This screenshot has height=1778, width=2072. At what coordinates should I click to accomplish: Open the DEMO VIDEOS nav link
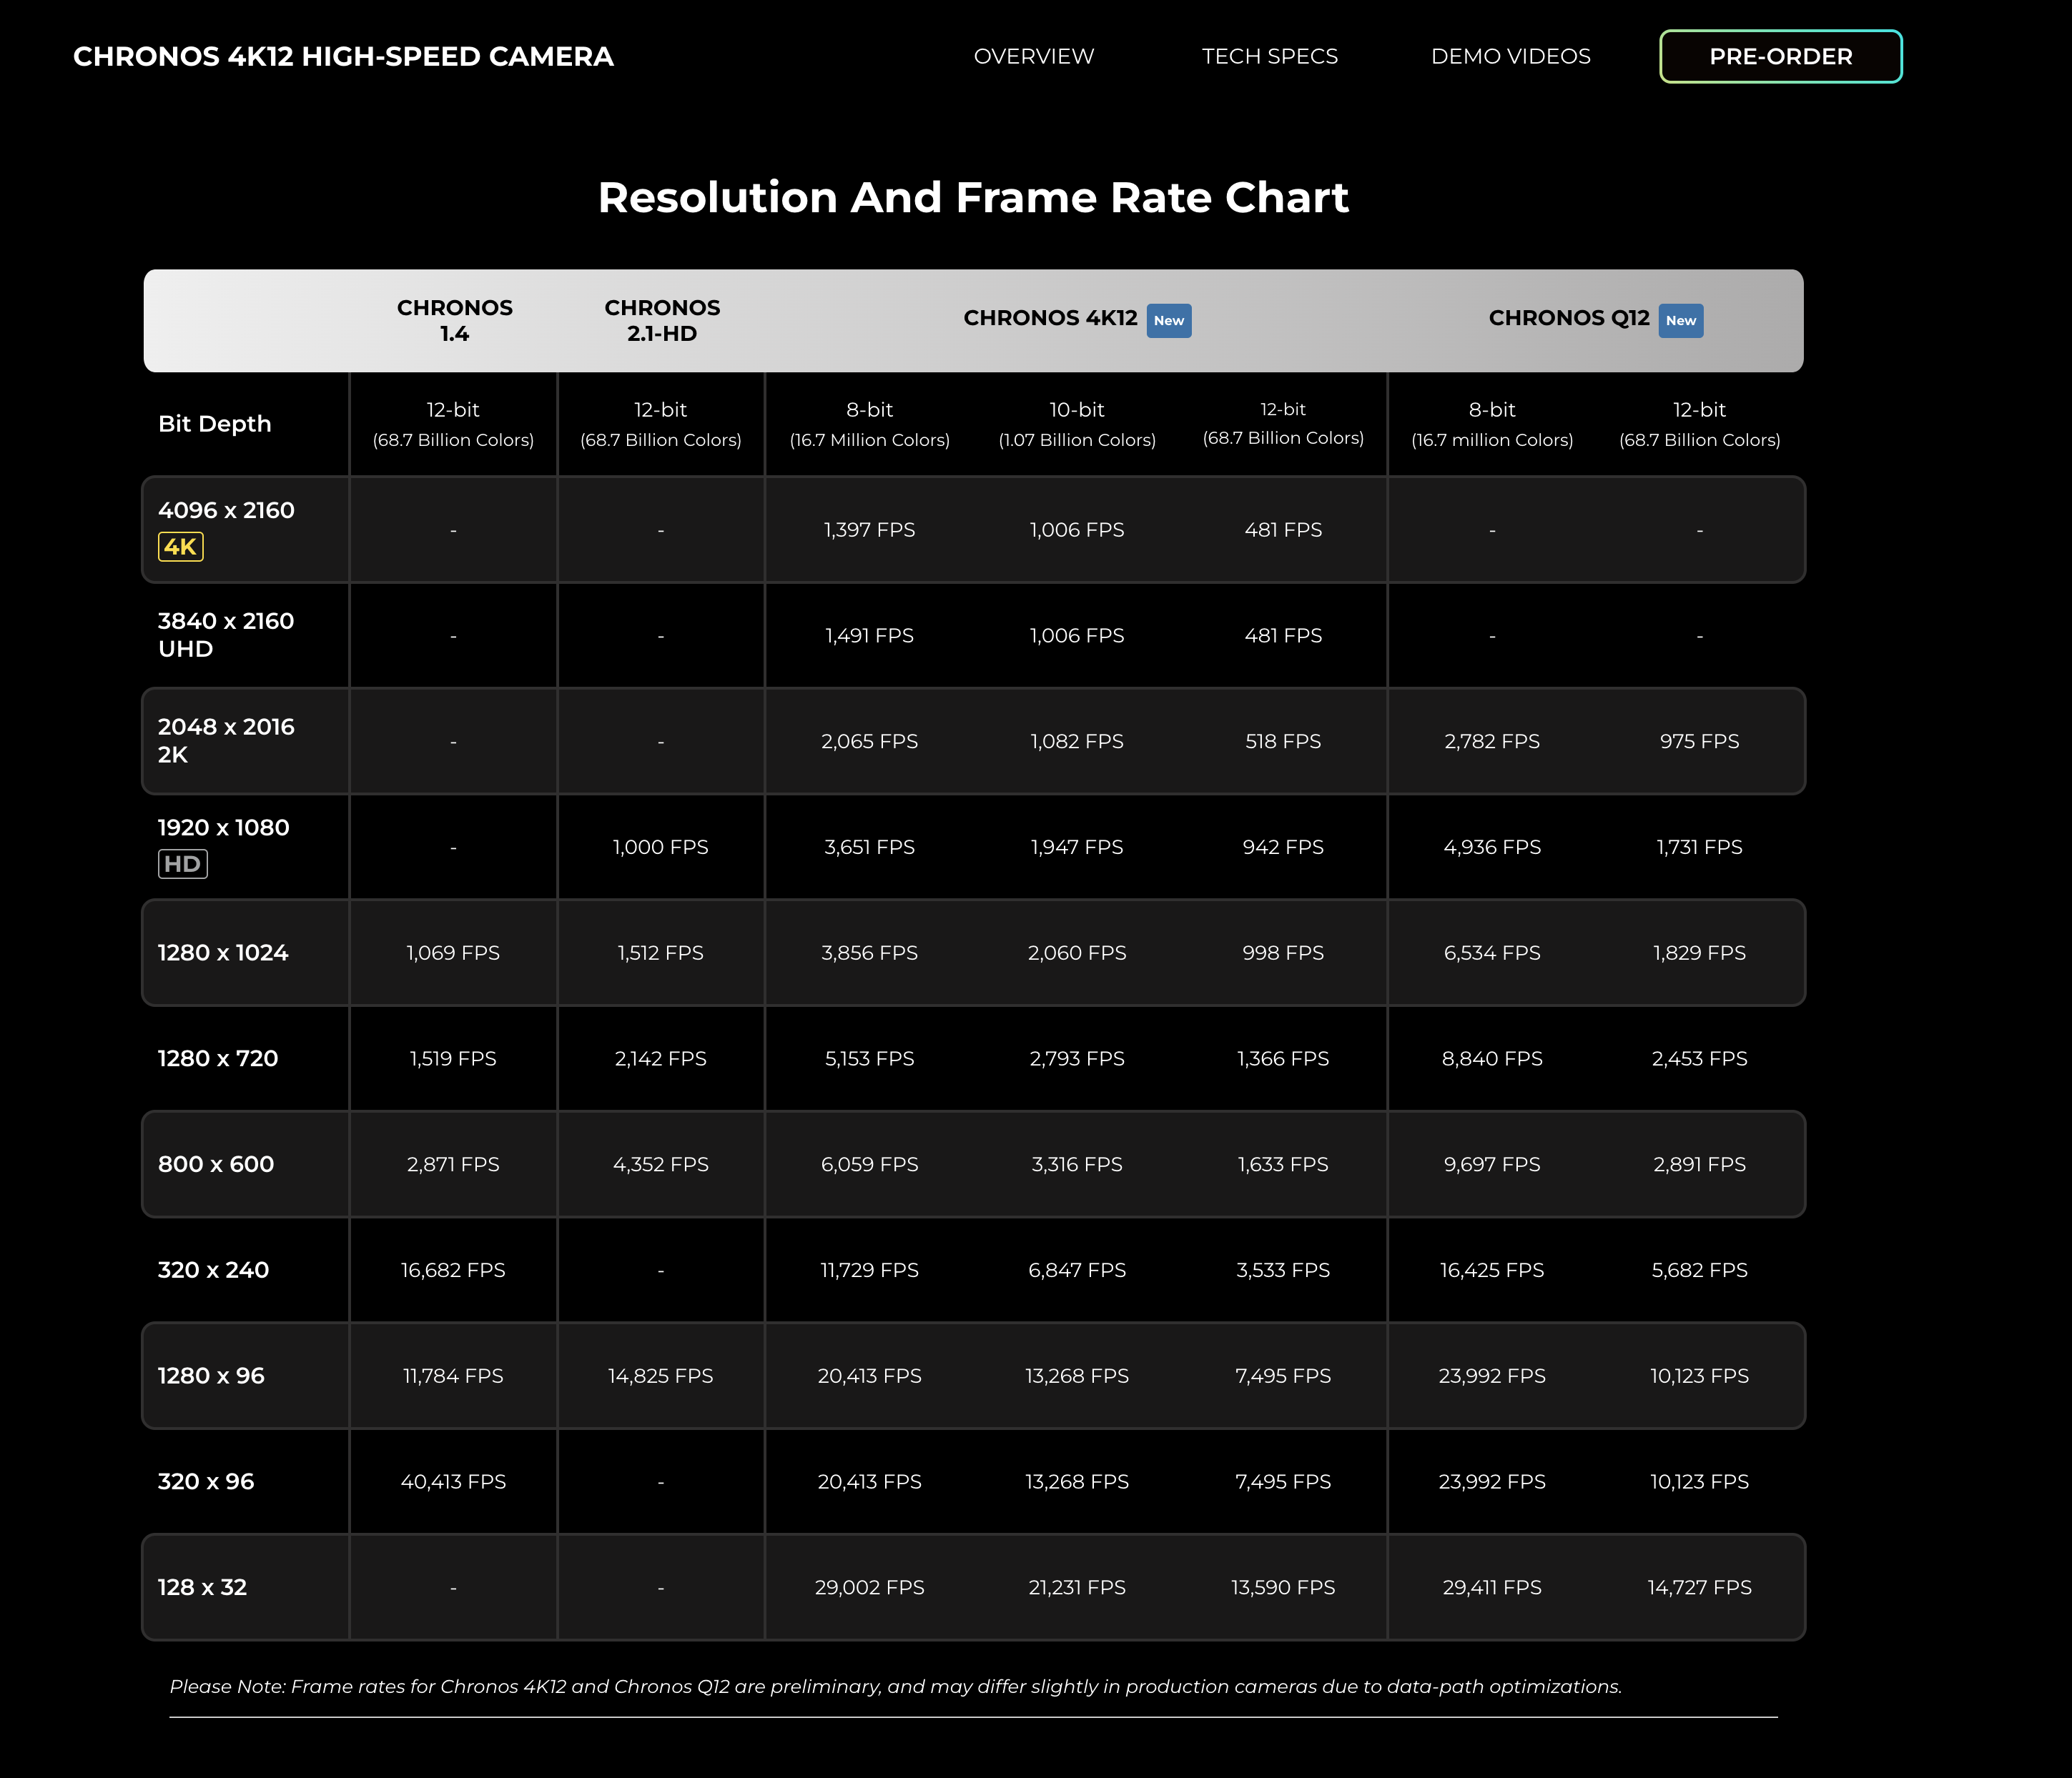[1510, 56]
